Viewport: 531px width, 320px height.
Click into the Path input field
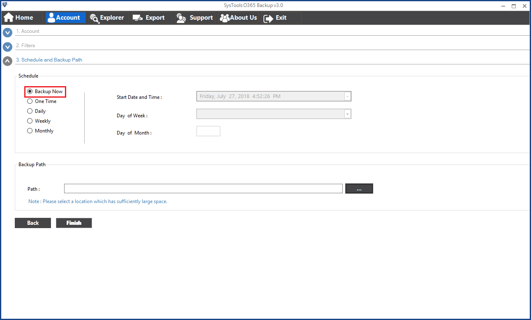click(203, 189)
